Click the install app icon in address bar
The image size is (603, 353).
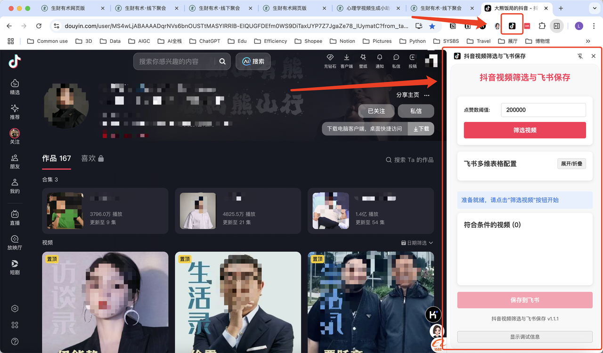pyautogui.click(x=419, y=26)
